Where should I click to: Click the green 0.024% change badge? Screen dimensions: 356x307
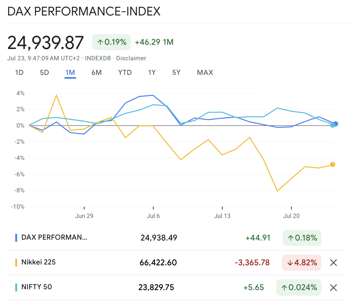299,288
